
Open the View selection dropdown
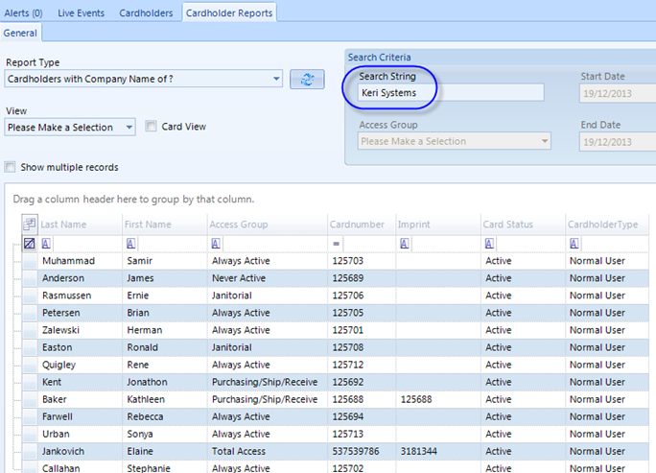pos(130,127)
